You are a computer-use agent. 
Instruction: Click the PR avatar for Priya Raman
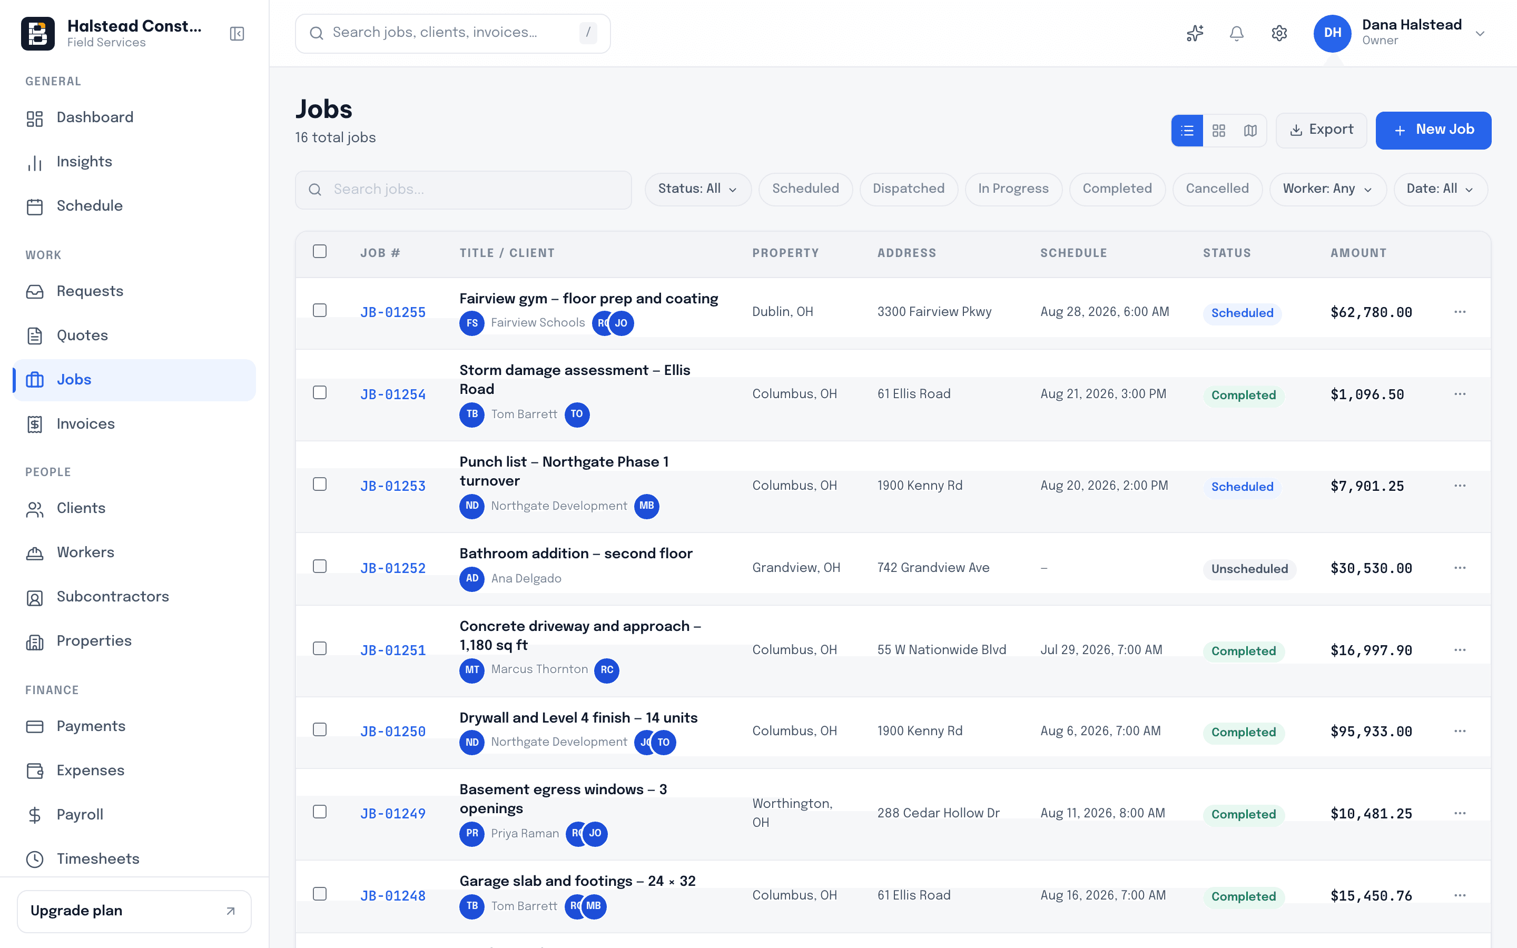tap(471, 834)
